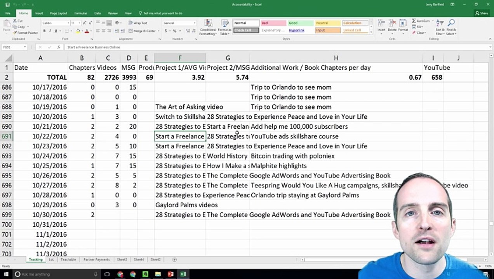Open the Name Box dropdown
This screenshot has height=279, width=494.
click(25, 47)
